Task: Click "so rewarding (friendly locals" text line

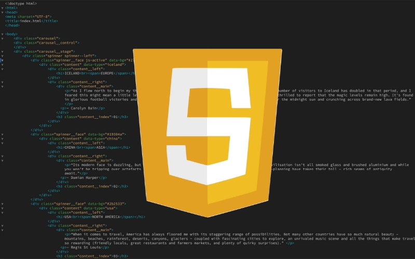Action: pyautogui.click(x=179, y=243)
